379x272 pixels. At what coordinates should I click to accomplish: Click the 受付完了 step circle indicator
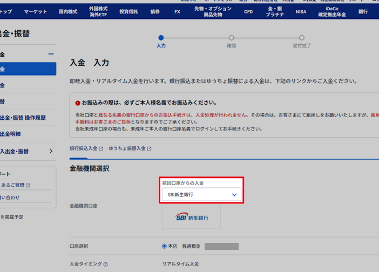tap(302, 38)
